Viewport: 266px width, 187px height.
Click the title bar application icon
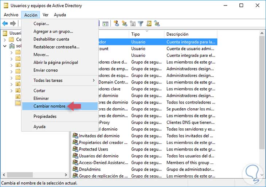(6, 5)
